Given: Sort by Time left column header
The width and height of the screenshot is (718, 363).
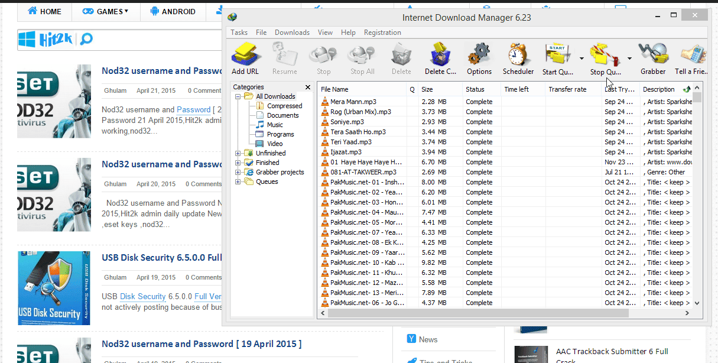Looking at the screenshot, I should (523, 89).
